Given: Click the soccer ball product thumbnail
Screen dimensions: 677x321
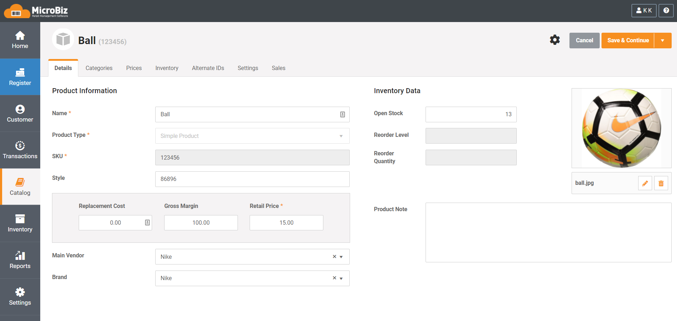Looking at the screenshot, I should pyautogui.click(x=621, y=128).
